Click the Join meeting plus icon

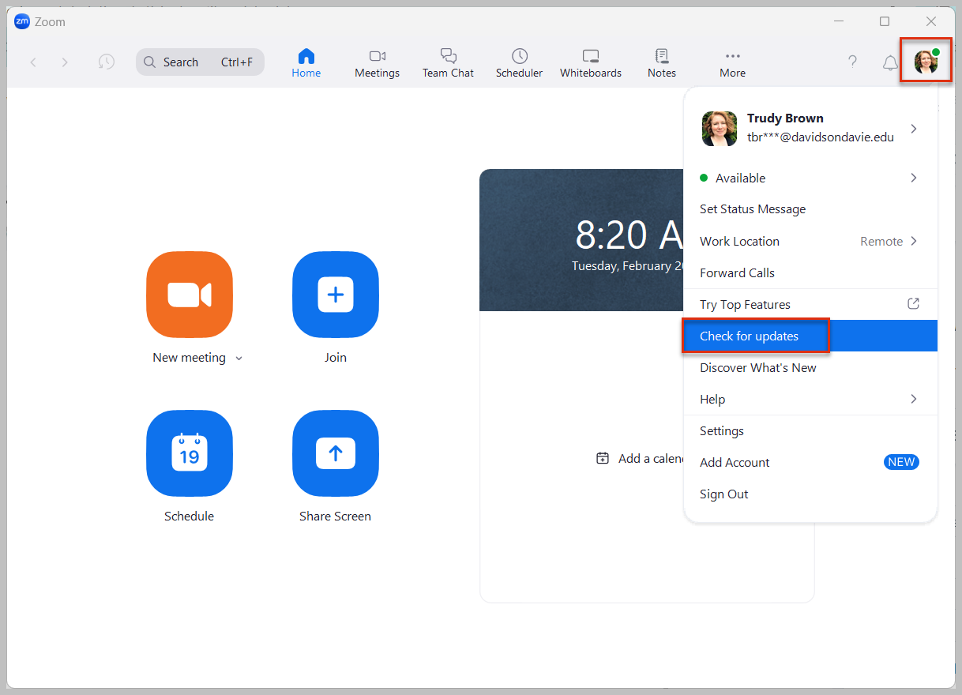[336, 295]
